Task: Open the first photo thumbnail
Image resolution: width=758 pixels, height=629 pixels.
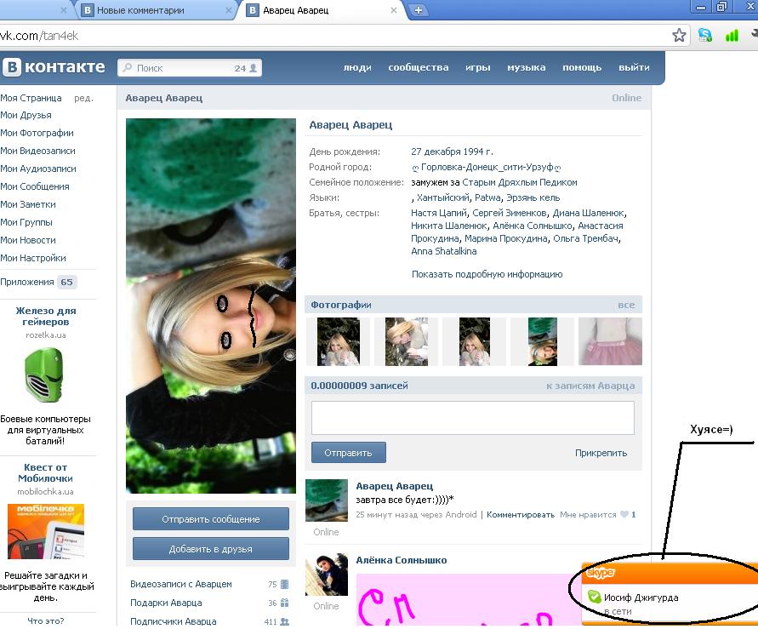Action: pos(339,341)
